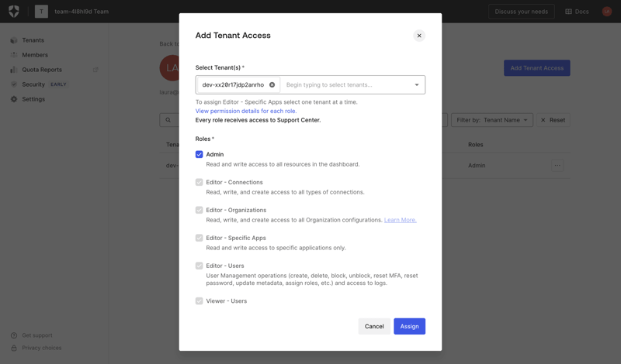Click the Privacy choices lock icon

[x=14, y=349]
